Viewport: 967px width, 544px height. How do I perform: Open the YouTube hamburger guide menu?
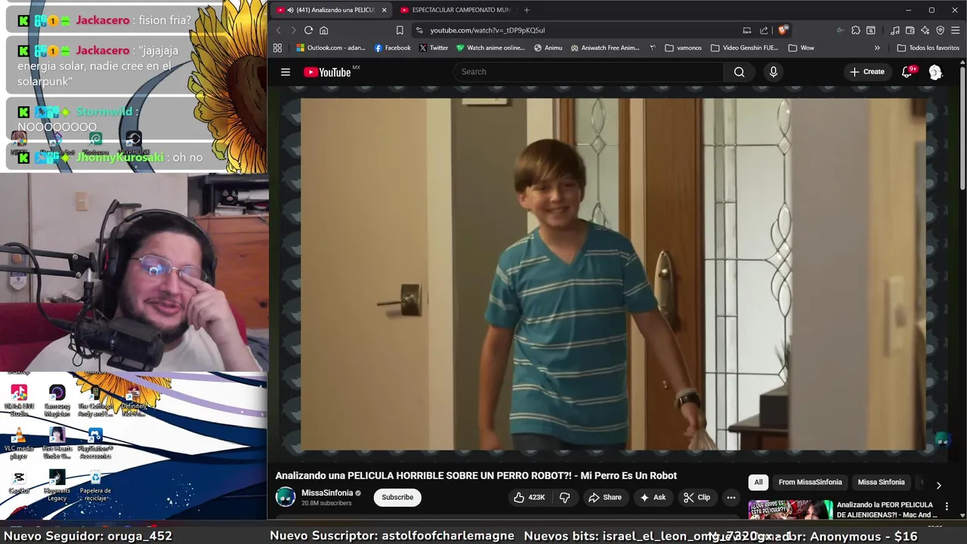click(286, 72)
